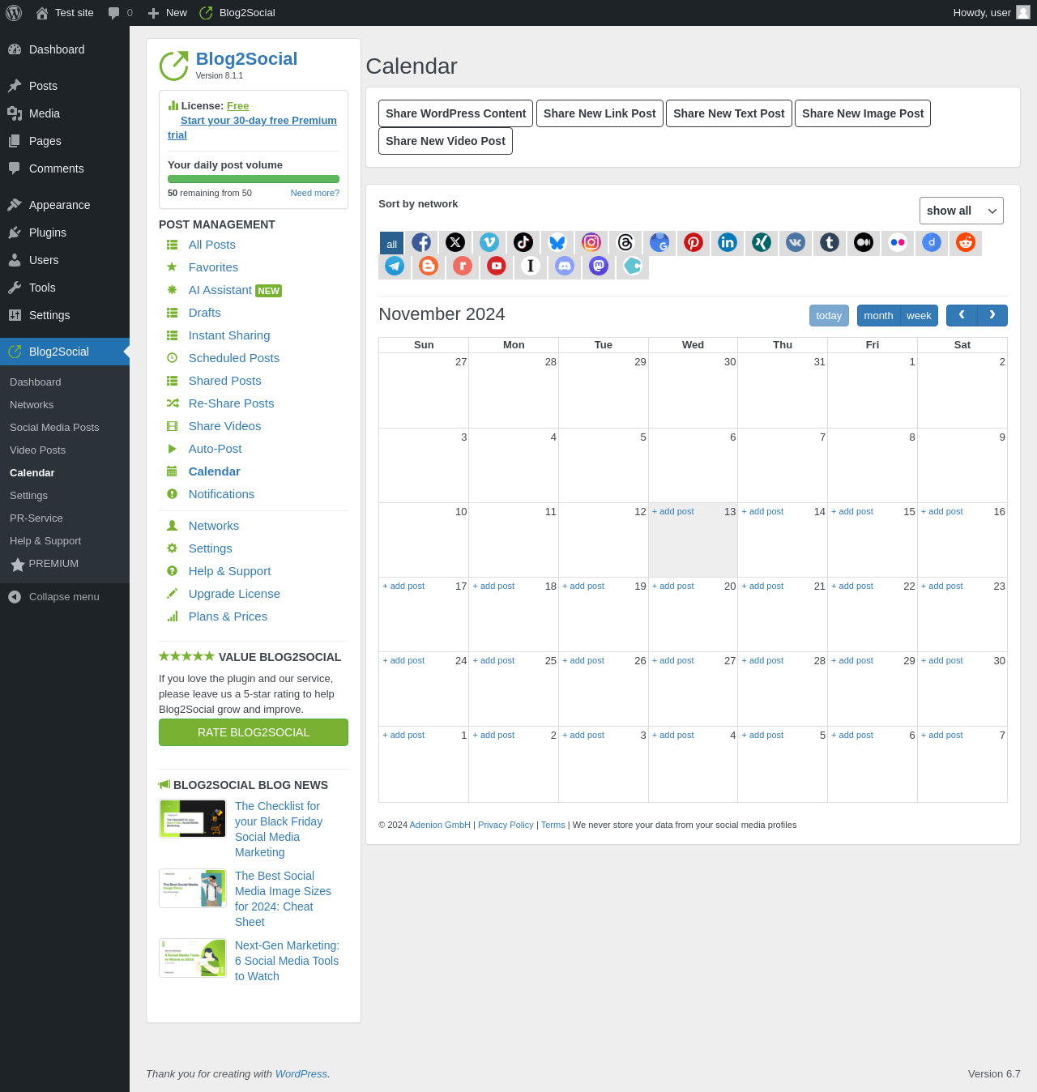The image size is (1037, 1092).
Task: Filter calendar by Blogger network
Action: click(x=429, y=266)
